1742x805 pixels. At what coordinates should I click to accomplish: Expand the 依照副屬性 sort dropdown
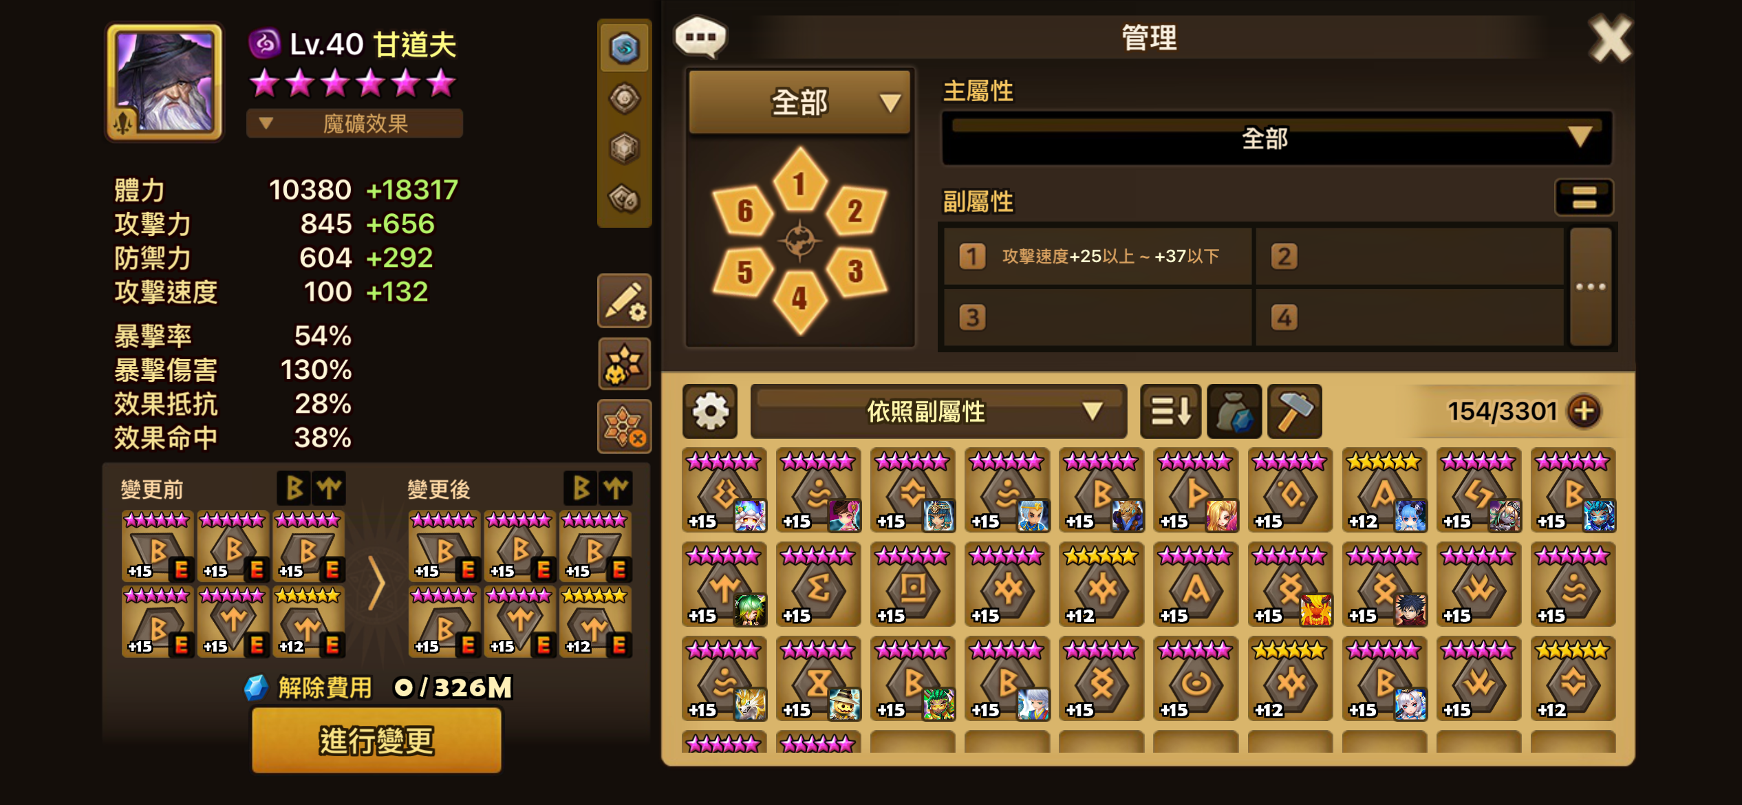point(938,411)
